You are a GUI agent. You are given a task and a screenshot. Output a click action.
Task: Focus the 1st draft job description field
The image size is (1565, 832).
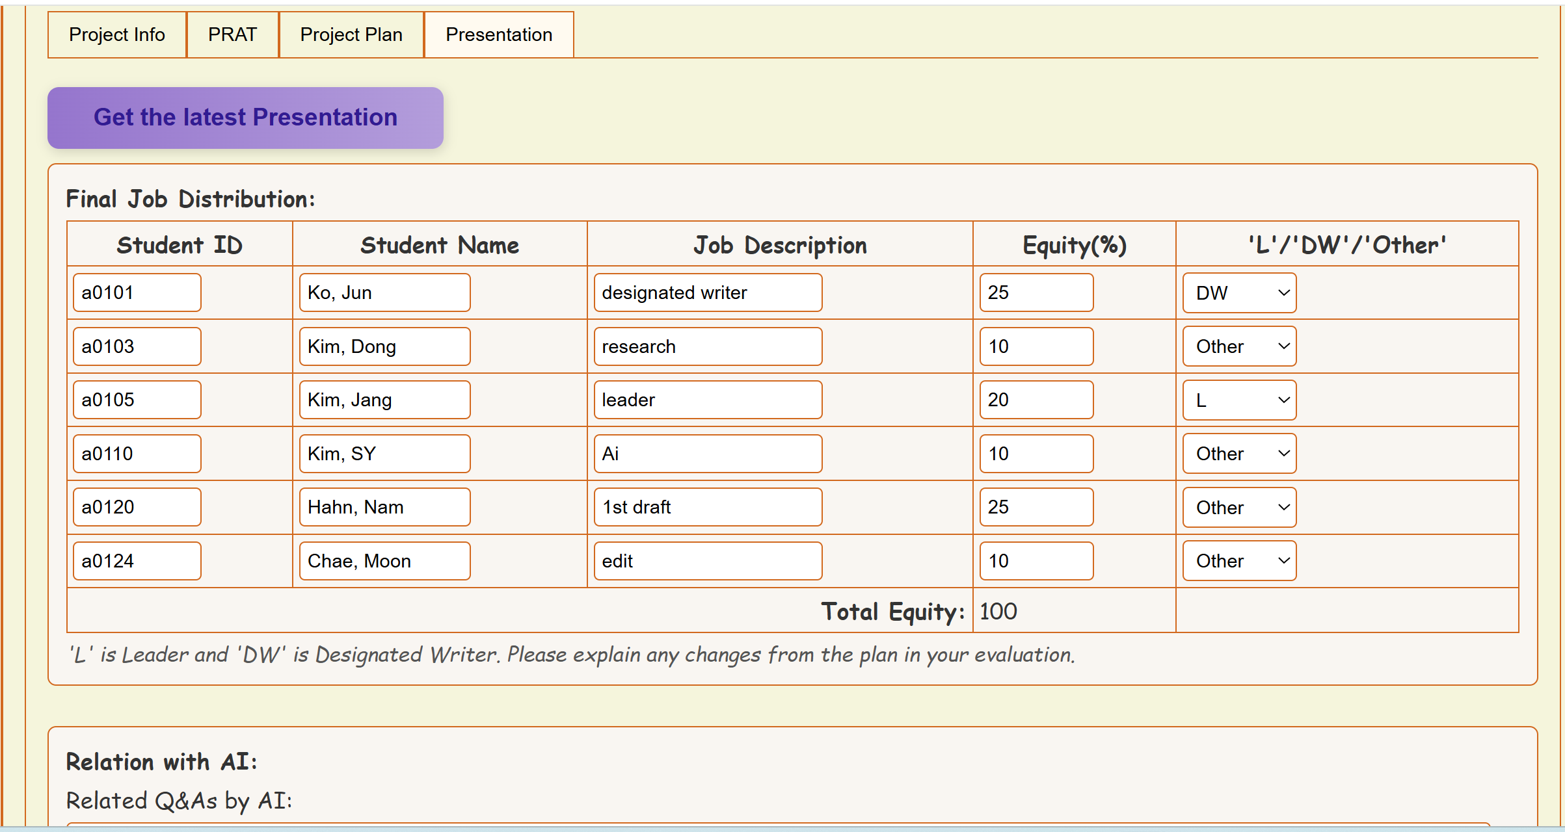pos(708,507)
